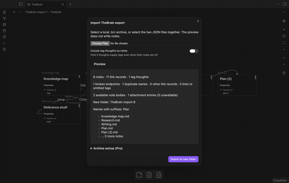Toggle Include tag thoughts as notes
Screen dimensions: 289x183
coord(194,51)
